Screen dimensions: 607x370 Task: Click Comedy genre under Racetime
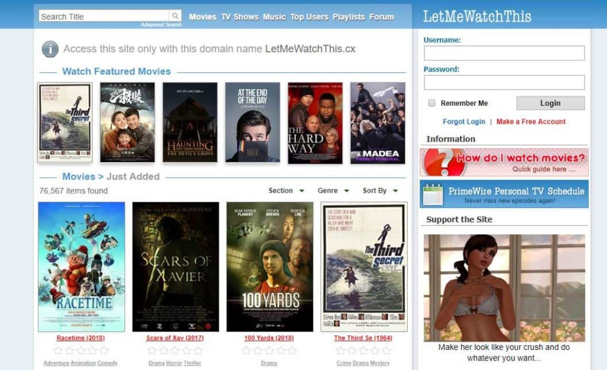tap(107, 363)
